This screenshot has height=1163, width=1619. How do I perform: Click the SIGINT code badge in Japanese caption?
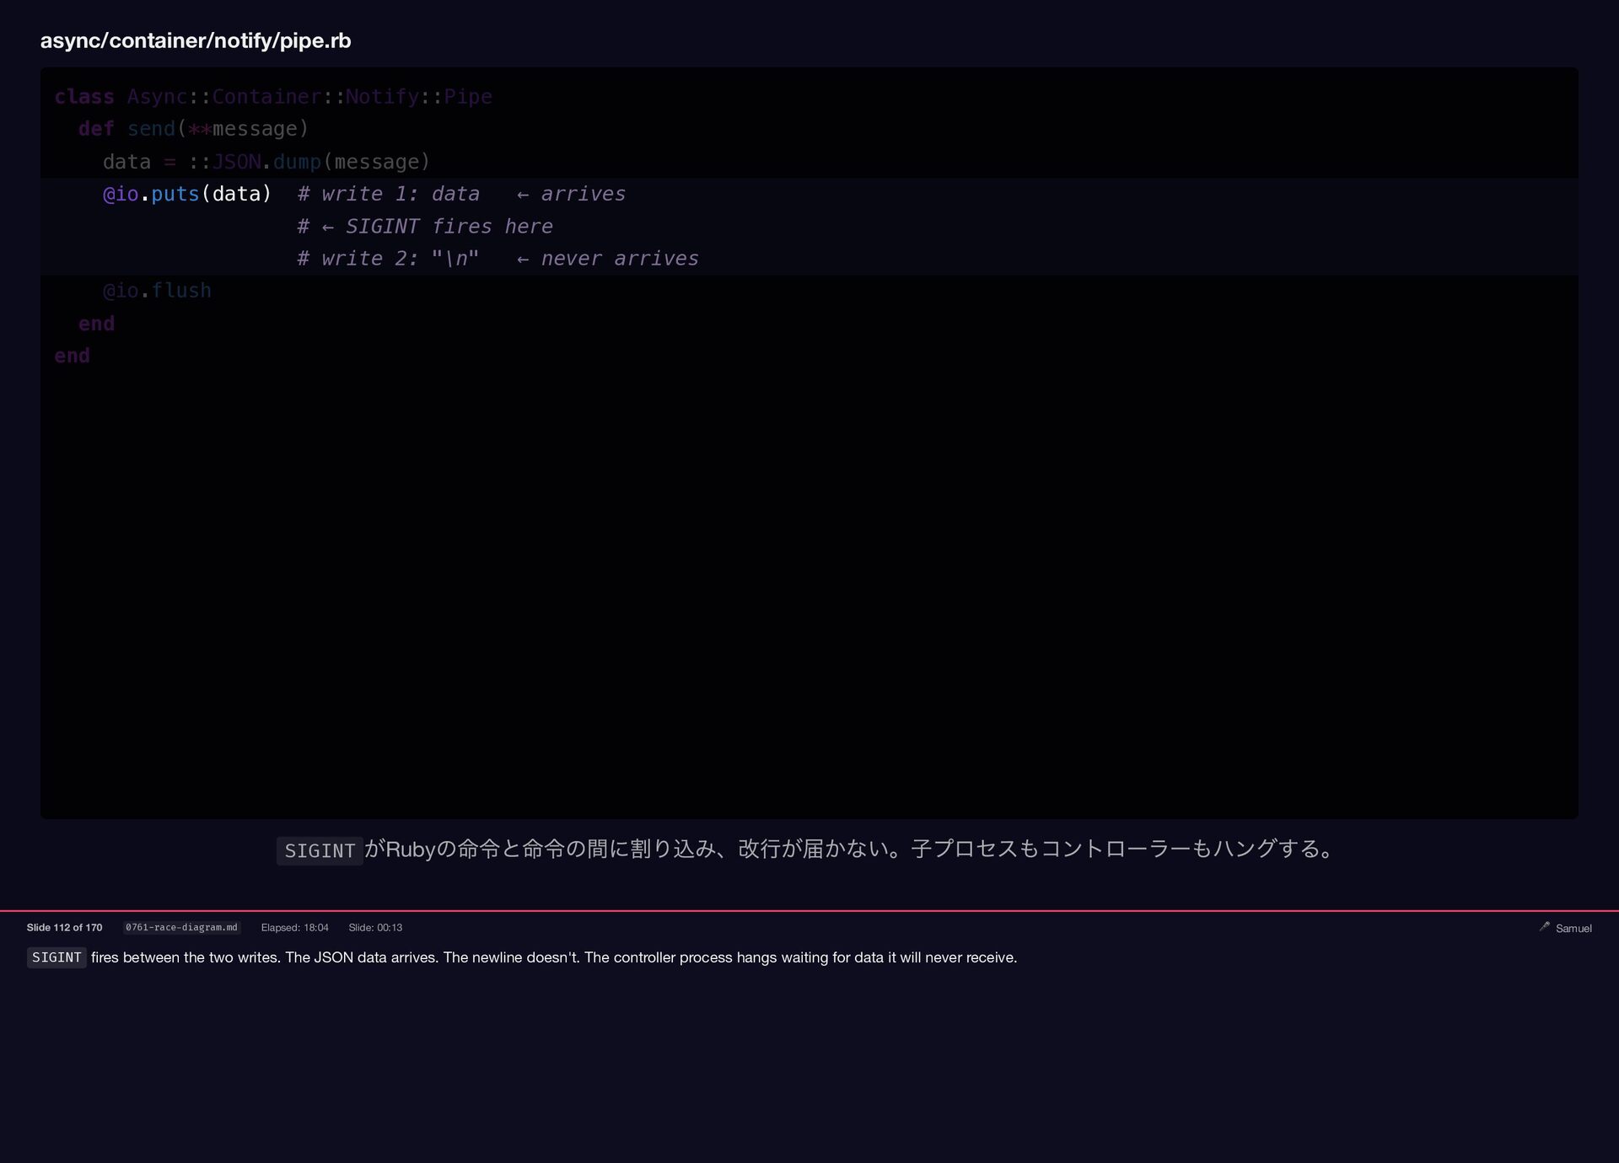[x=320, y=850]
